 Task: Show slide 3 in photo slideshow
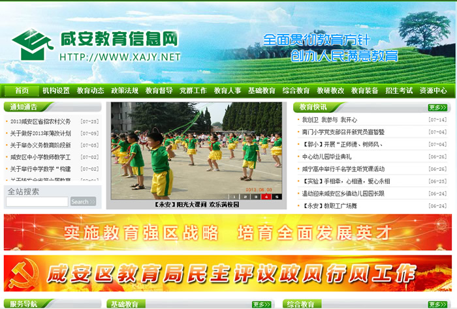click(256, 197)
